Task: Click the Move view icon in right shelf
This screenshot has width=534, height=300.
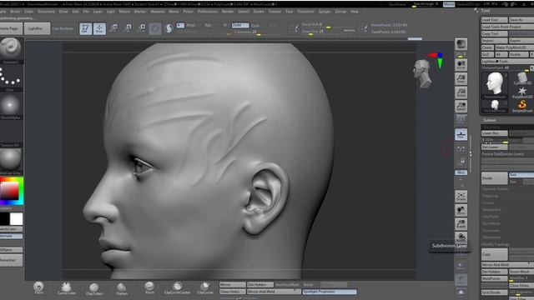Action: 461,210
